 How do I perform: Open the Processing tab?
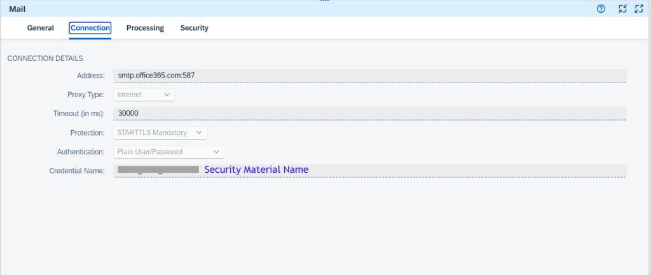145,28
